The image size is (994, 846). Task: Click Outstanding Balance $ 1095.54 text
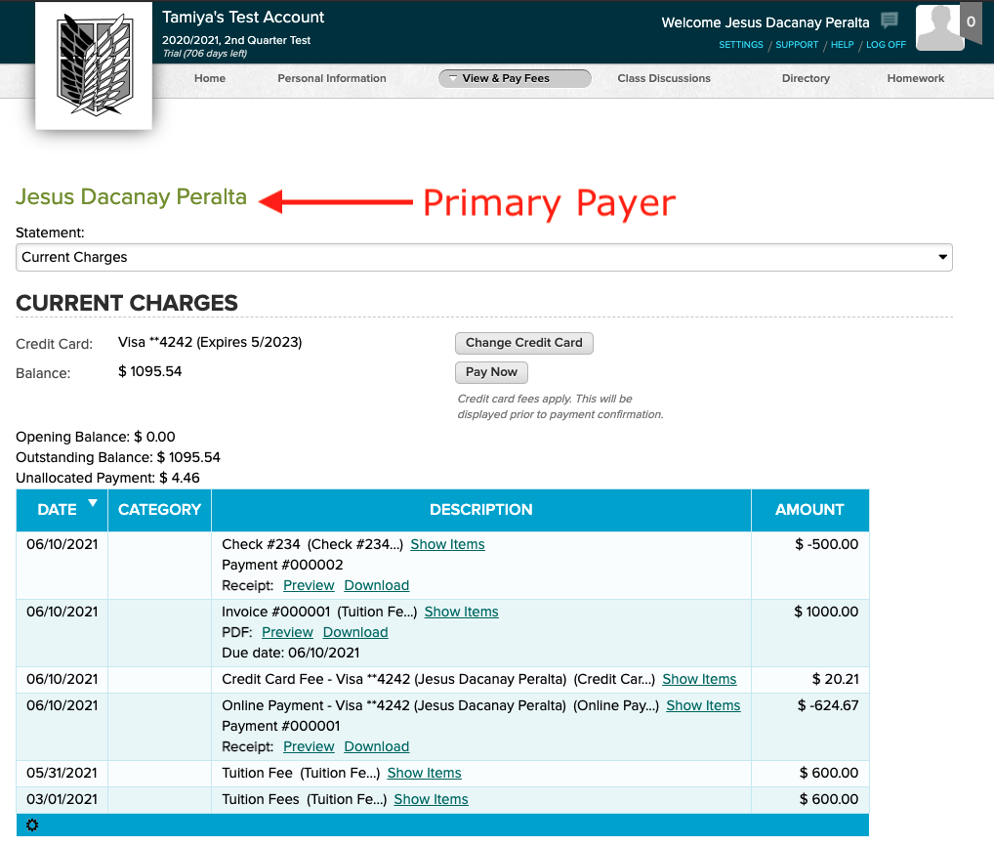pos(118,458)
